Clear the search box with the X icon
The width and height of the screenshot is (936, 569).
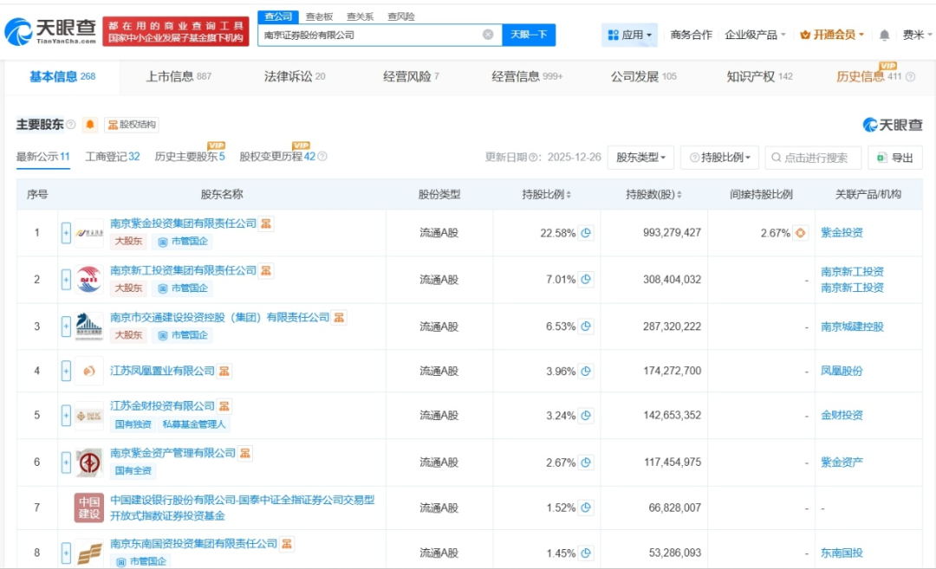click(488, 35)
